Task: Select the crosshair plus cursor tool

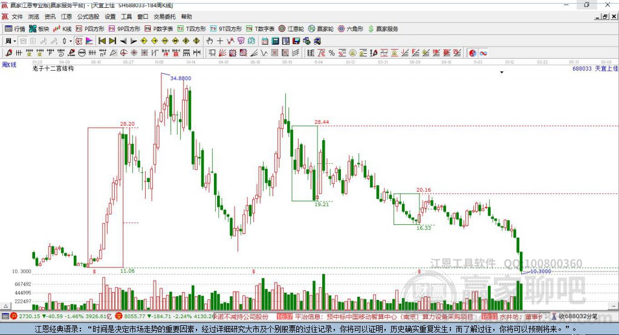Action: pyautogui.click(x=220, y=41)
